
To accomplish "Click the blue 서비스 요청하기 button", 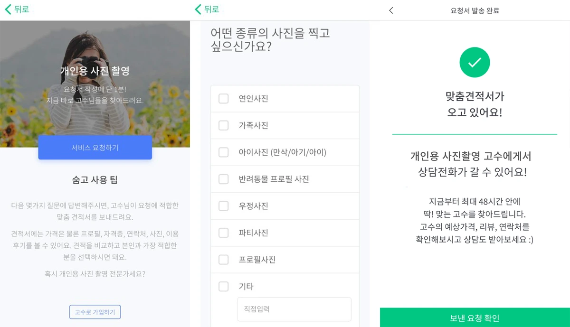I will pyautogui.click(x=95, y=148).
